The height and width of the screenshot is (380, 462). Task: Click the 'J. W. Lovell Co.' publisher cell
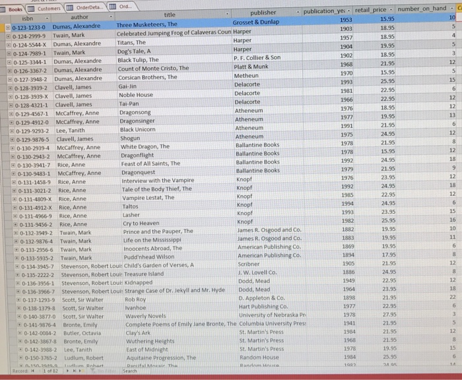(x=271, y=272)
